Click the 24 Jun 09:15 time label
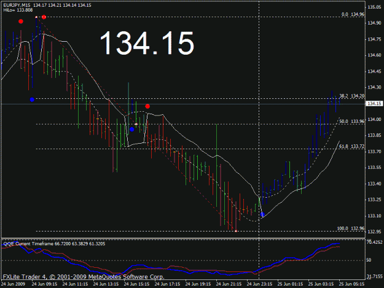 click(x=45, y=284)
